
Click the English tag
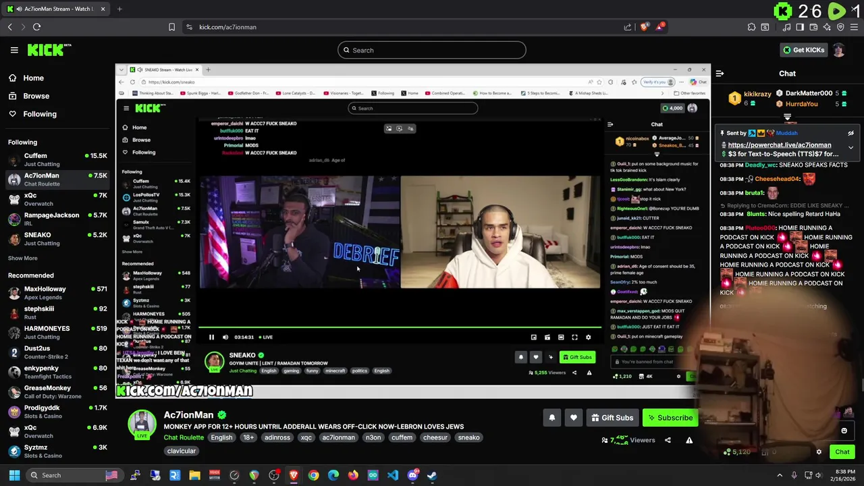[221, 437]
